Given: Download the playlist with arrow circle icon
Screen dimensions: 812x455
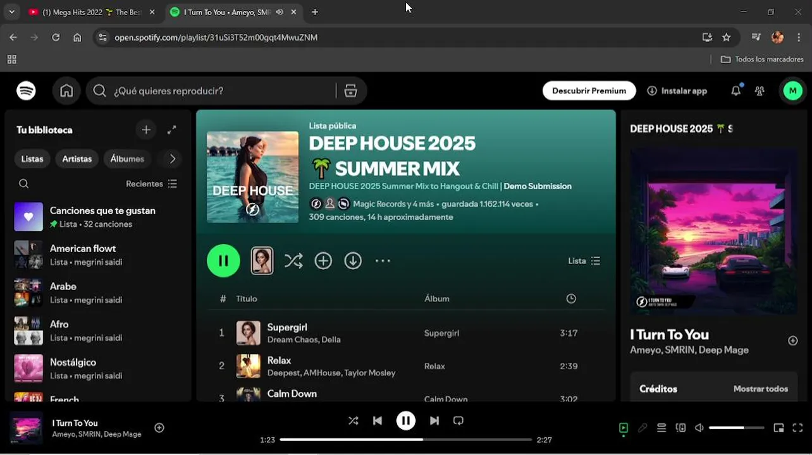Looking at the screenshot, I should click(353, 260).
